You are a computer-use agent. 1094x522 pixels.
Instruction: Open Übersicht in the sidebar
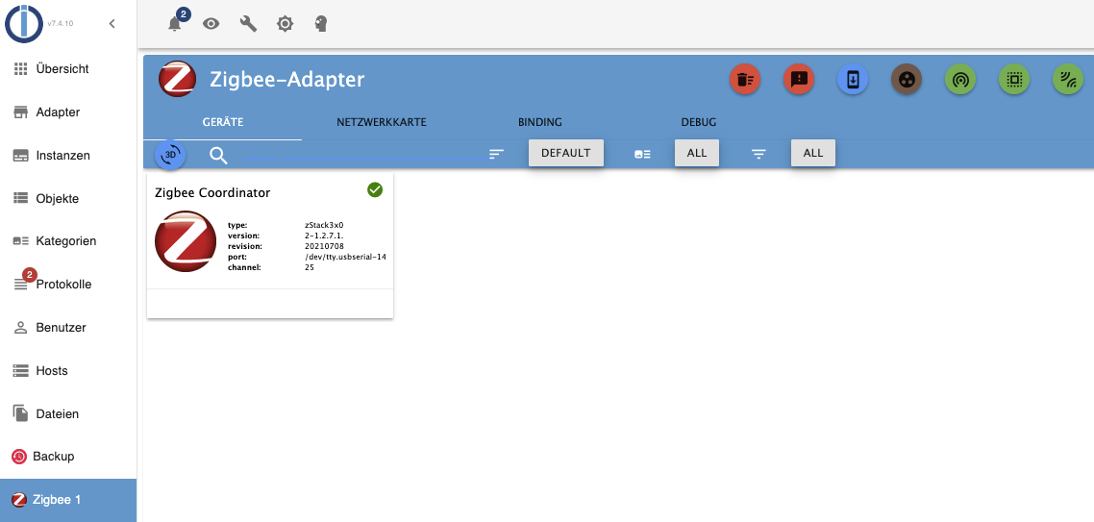[x=68, y=69]
